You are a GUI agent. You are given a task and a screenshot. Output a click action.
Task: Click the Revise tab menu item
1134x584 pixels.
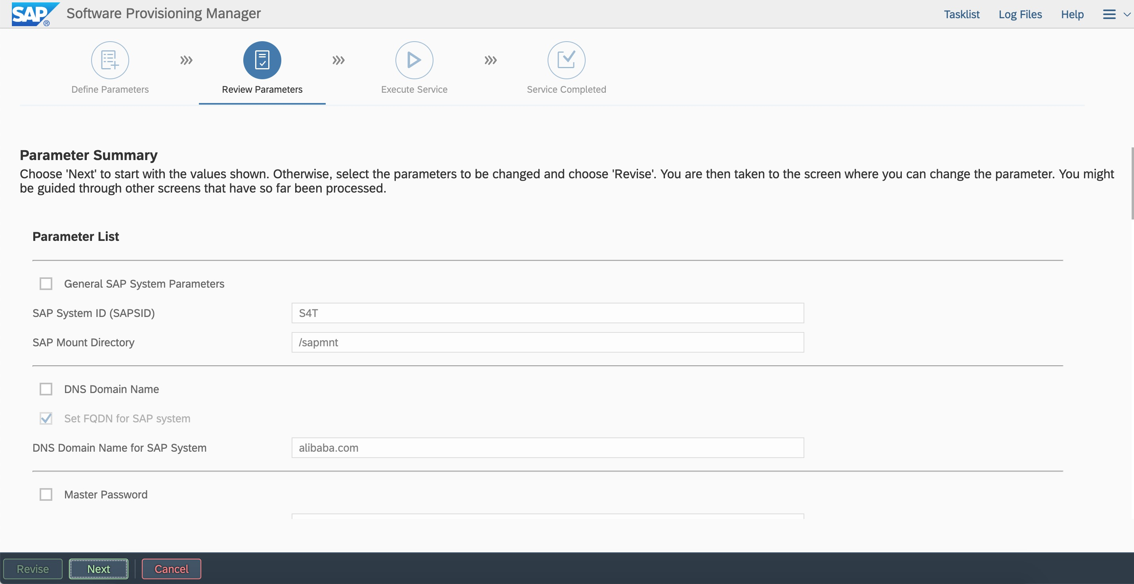click(32, 569)
